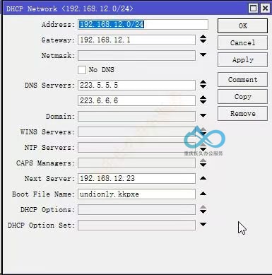Click the NTP Servers field

tap(136, 147)
